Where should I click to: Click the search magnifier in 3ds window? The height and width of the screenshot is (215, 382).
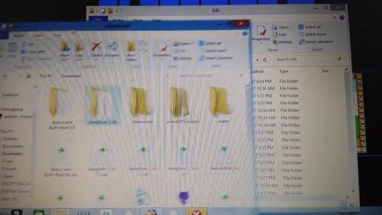click(340, 59)
